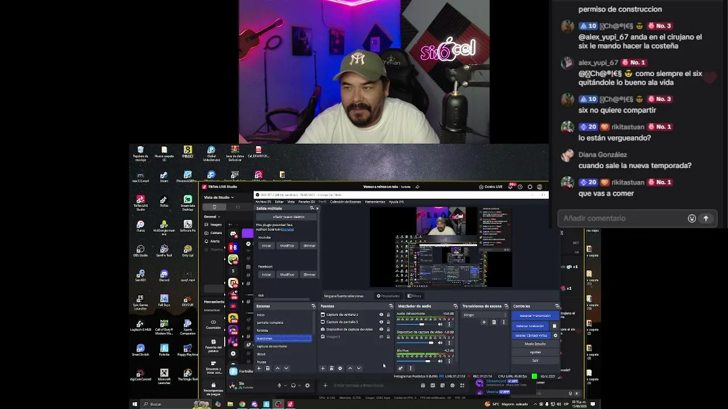This screenshot has width=728, height=409.
Task: Toggle lock on Captura de ventana 2
Action: coord(388,315)
